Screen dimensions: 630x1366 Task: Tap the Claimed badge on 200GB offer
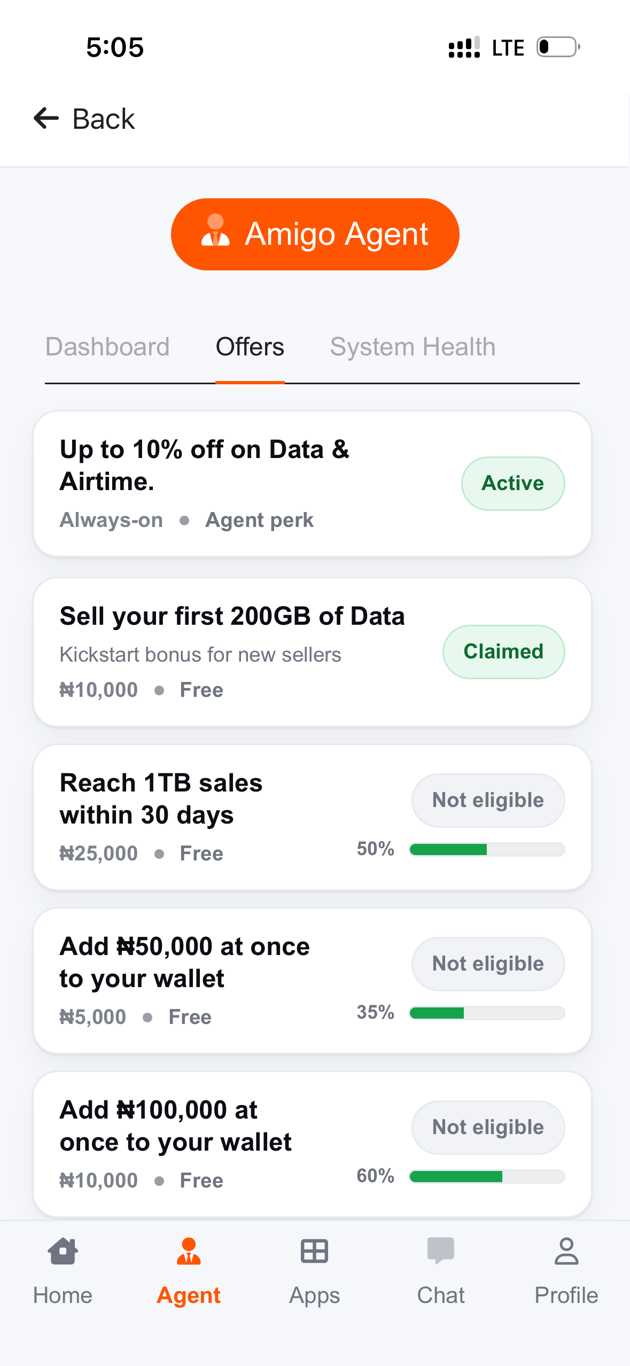click(x=503, y=652)
